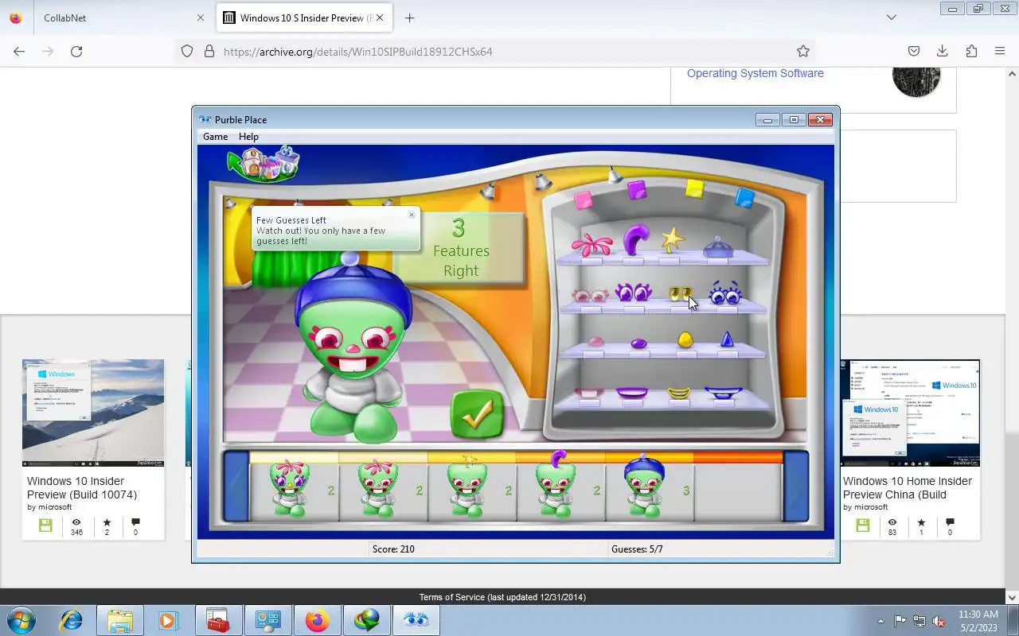Select the Windows 10 S Insider Preview tab
Viewport: 1019px width, 636px height.
point(303,17)
